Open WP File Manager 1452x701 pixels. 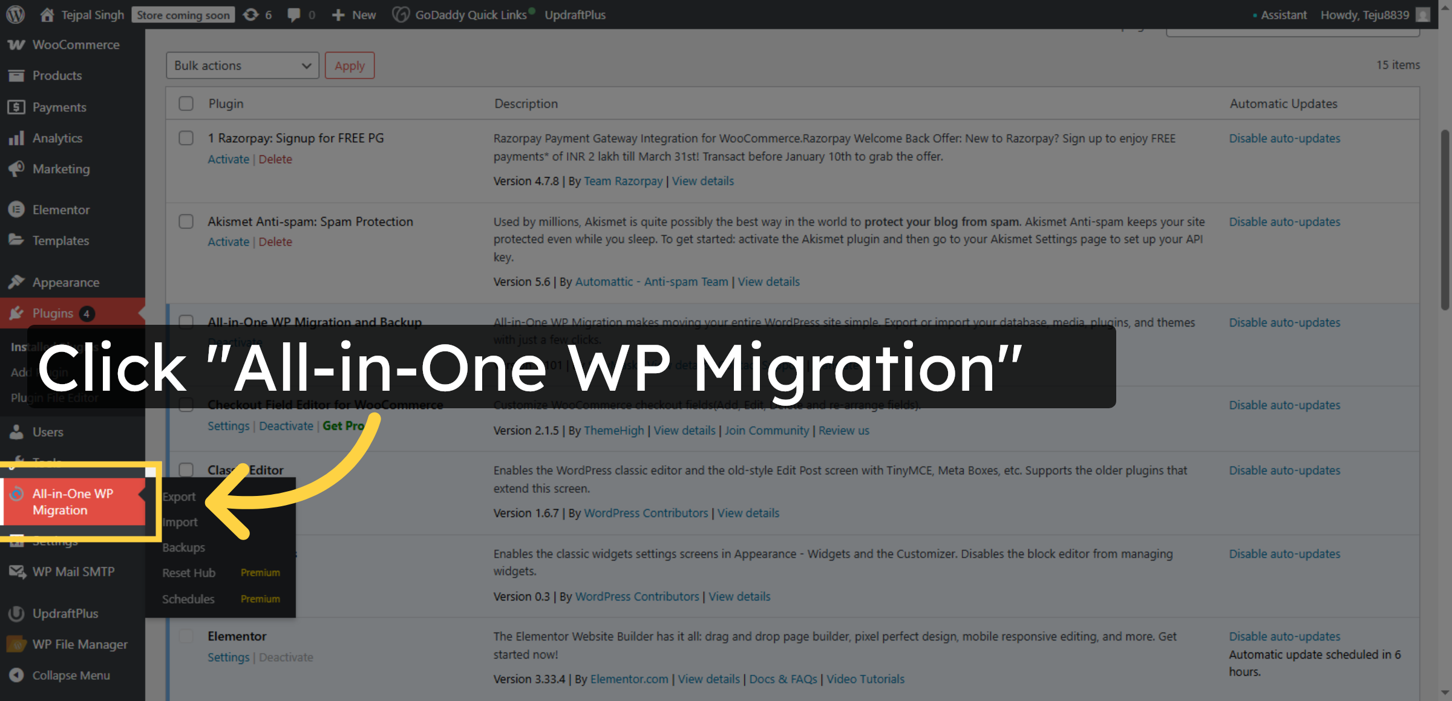coord(80,644)
